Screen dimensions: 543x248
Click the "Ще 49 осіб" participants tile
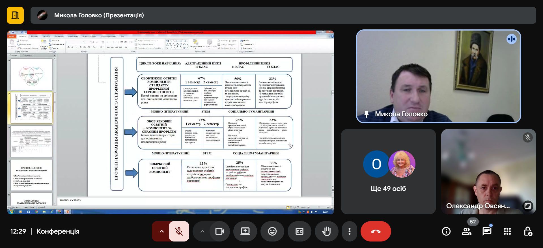[388, 171]
